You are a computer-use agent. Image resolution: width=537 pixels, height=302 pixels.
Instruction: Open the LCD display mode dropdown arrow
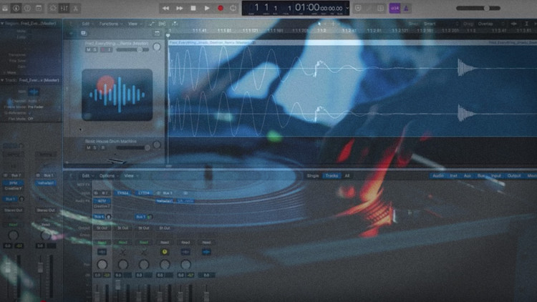347,8
